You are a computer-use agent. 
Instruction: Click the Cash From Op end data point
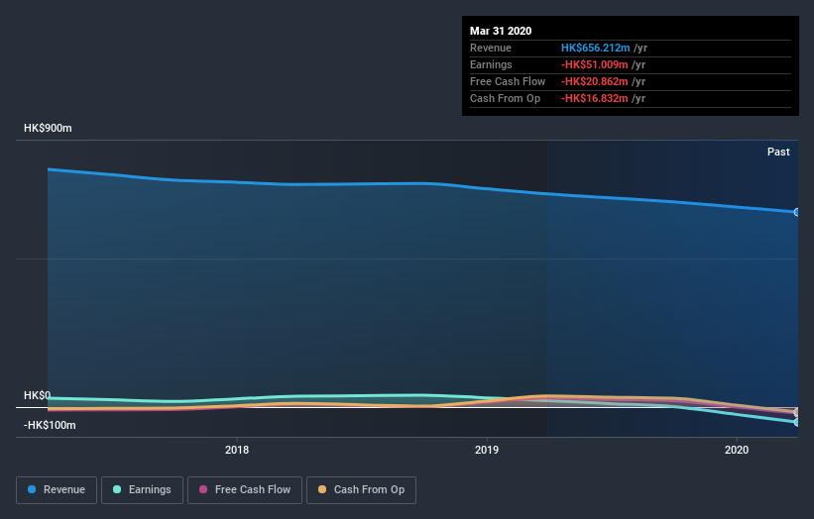797,412
